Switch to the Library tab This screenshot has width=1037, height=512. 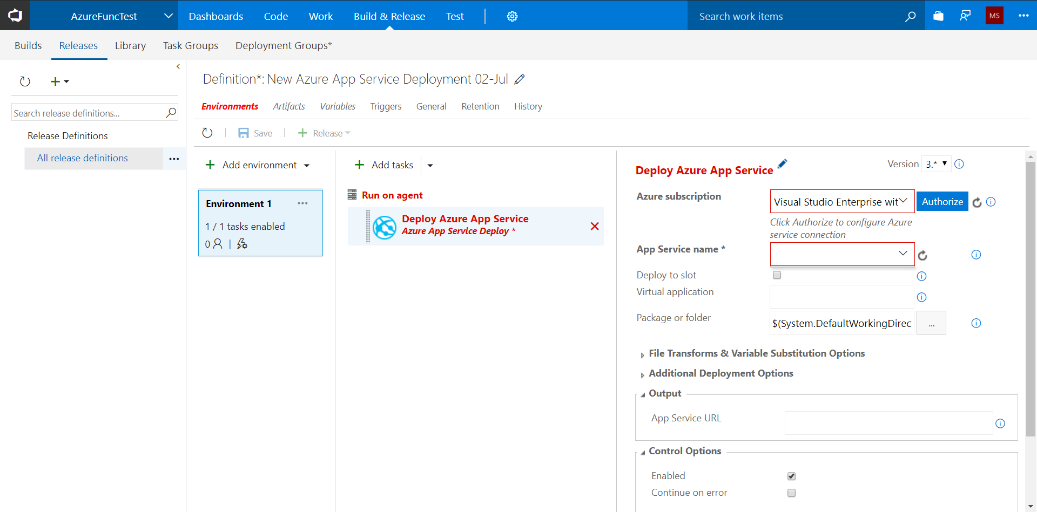[x=130, y=45]
